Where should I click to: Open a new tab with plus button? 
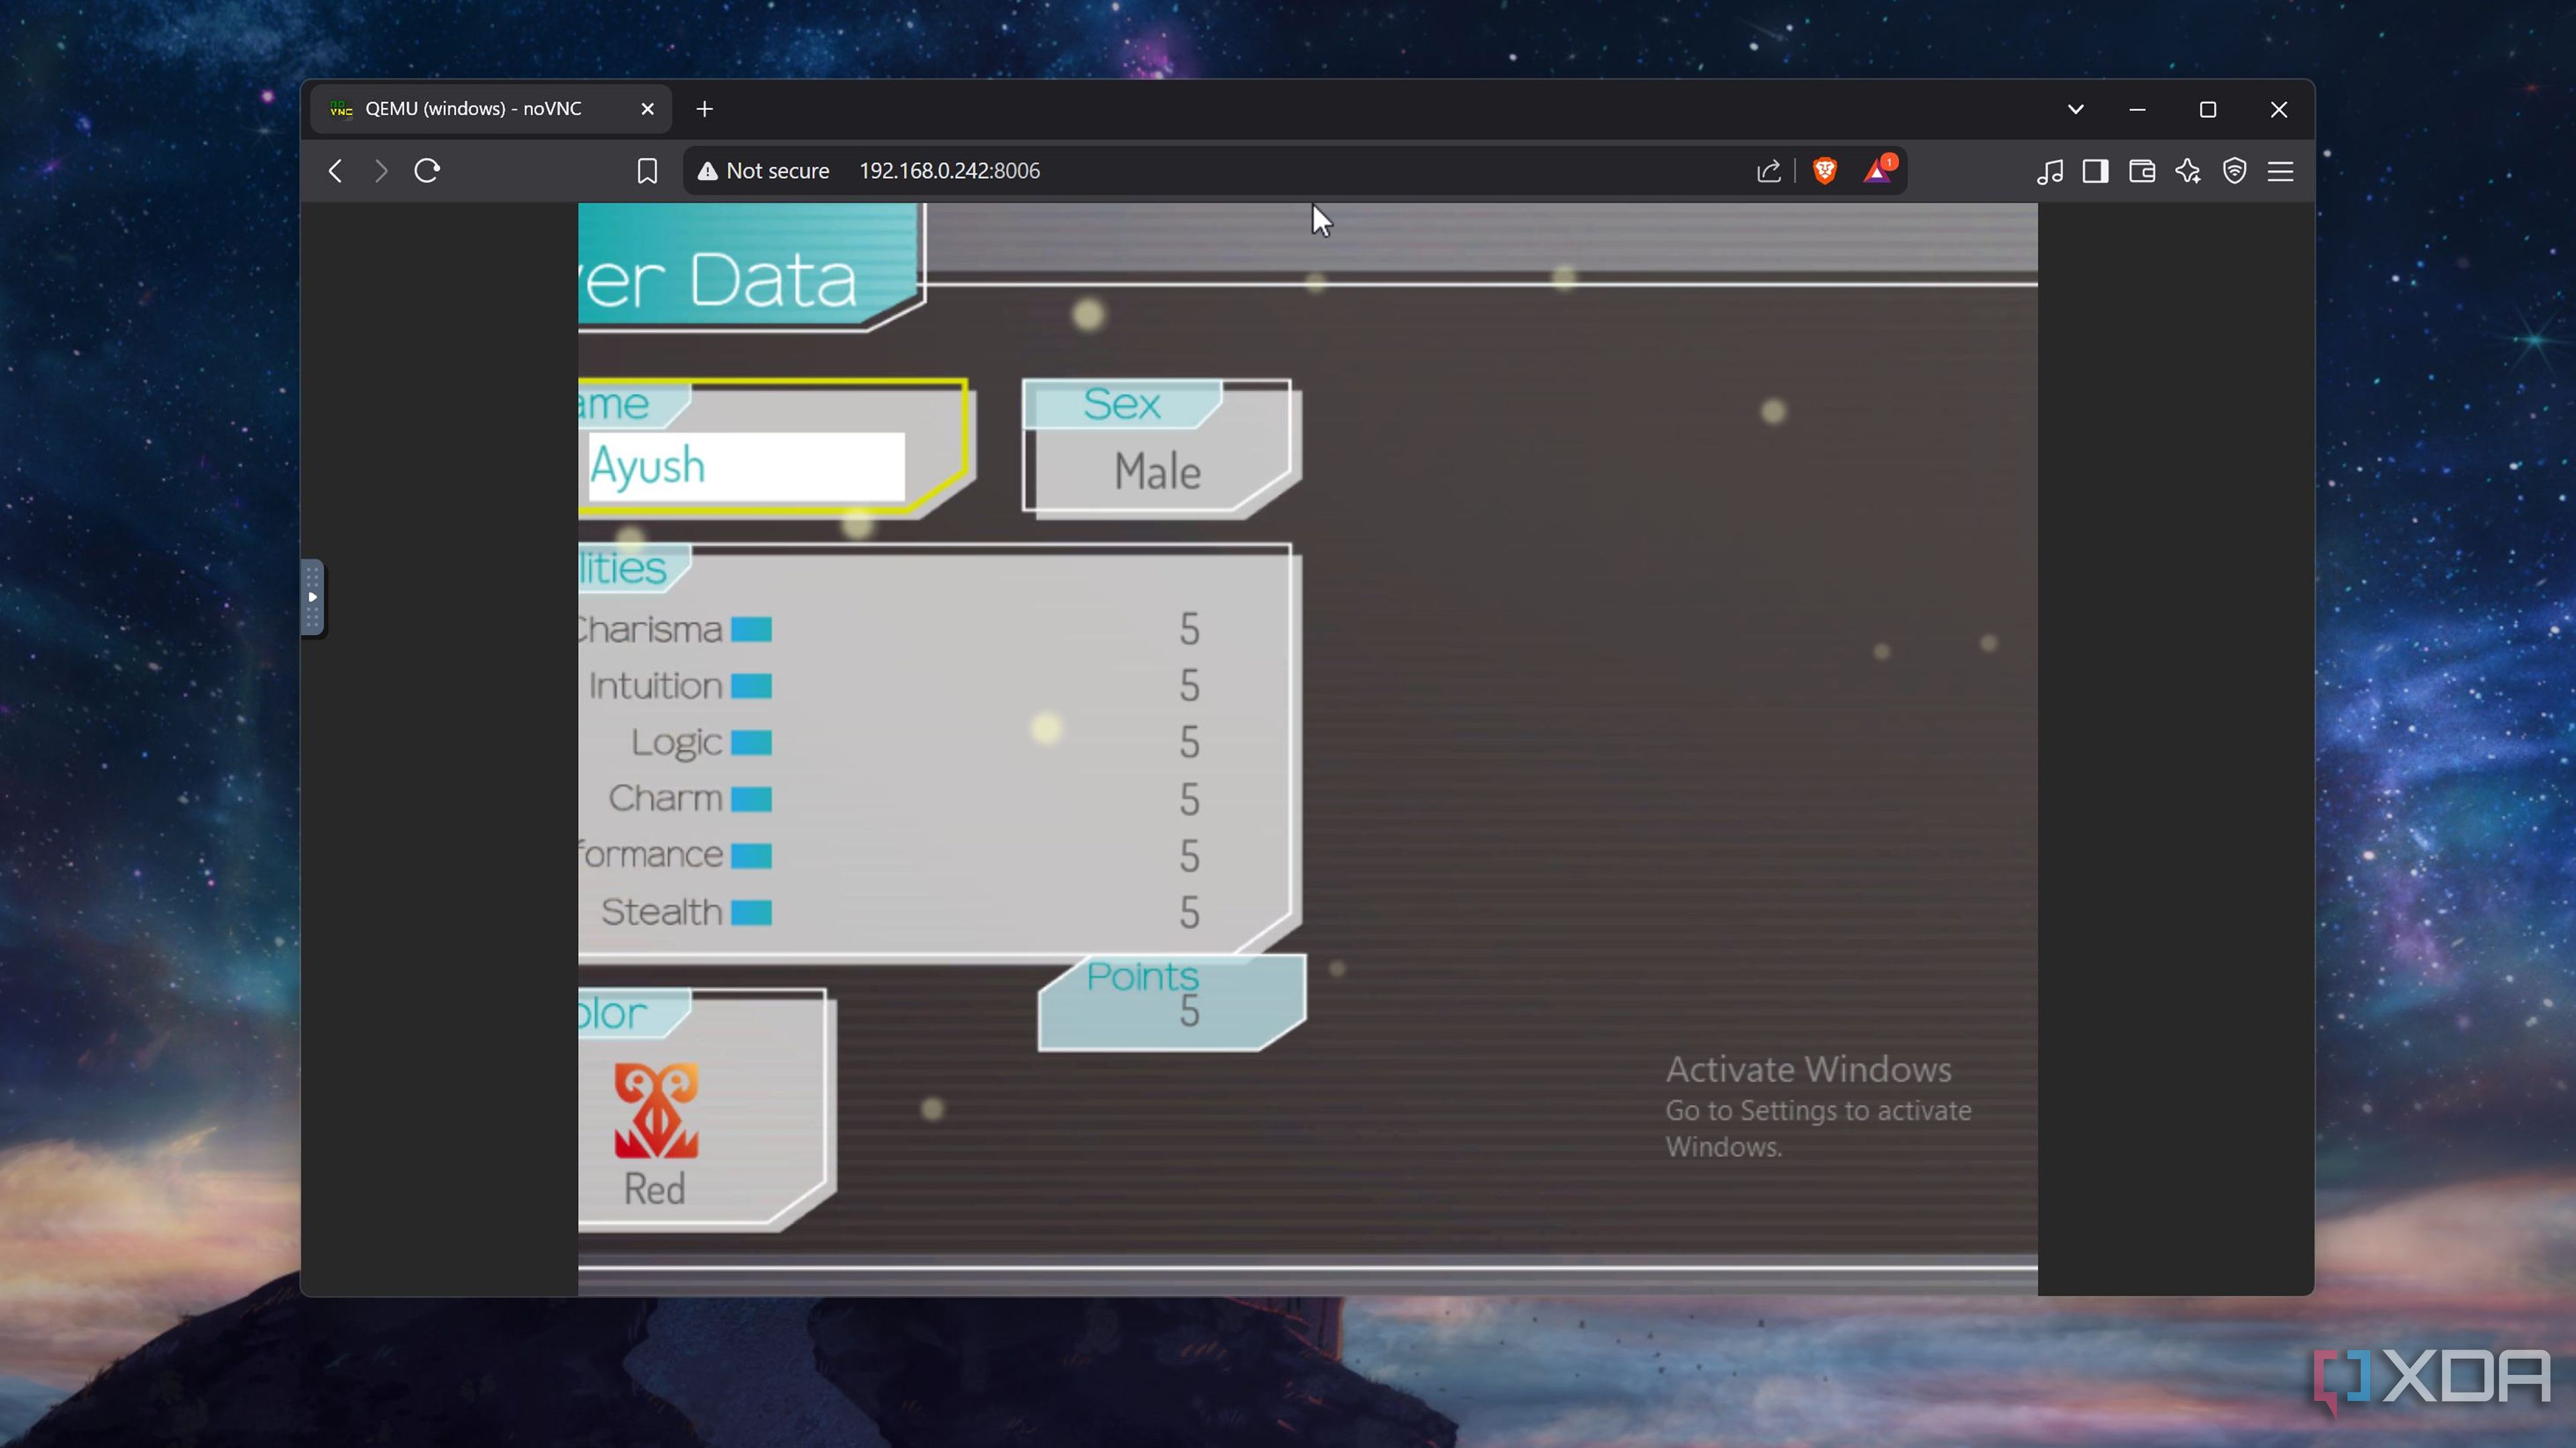point(705,109)
